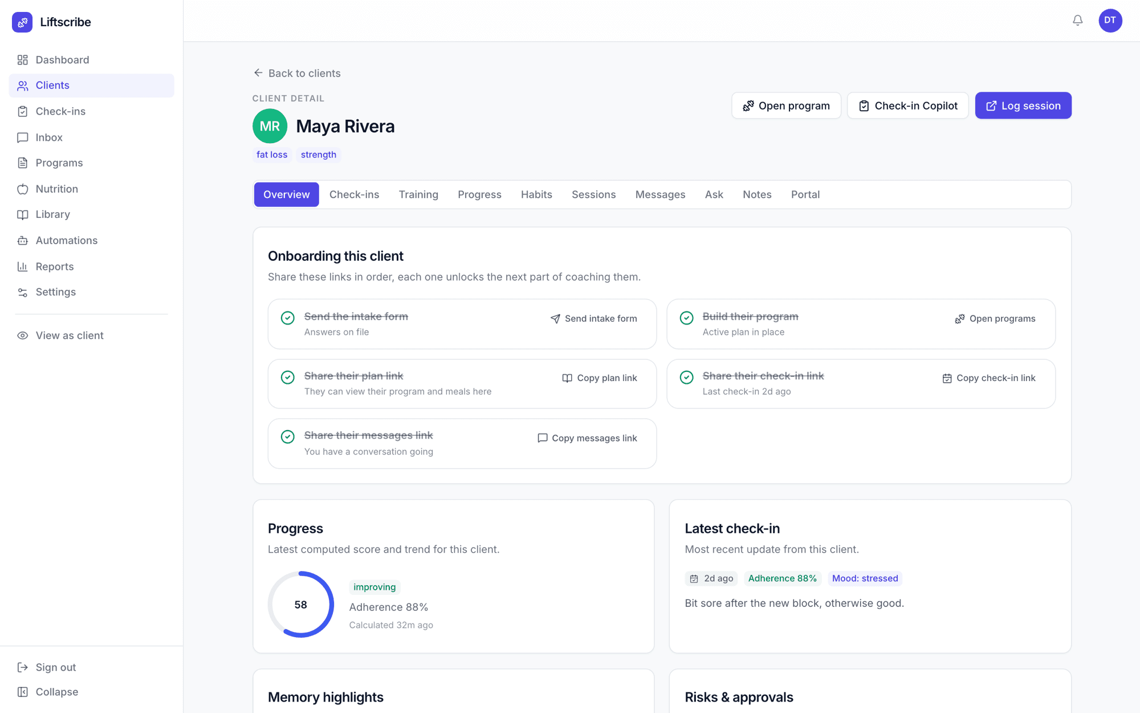Open the Messages tab
This screenshot has height=713, width=1140.
[x=660, y=195]
